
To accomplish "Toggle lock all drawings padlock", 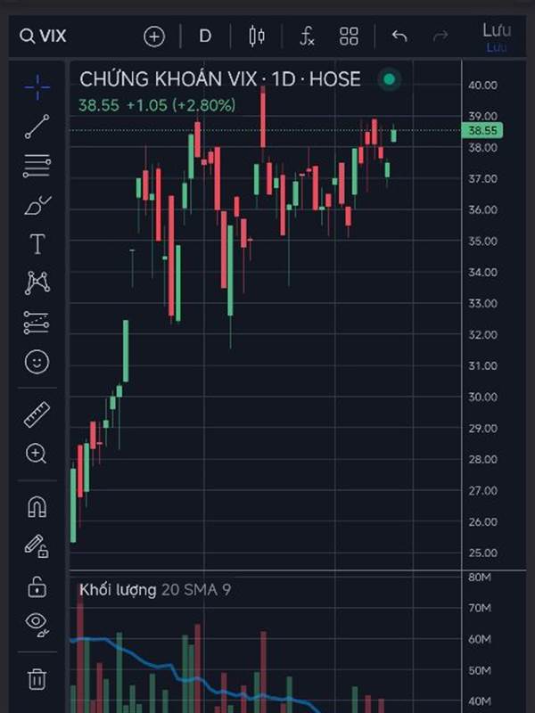I will [x=37, y=586].
